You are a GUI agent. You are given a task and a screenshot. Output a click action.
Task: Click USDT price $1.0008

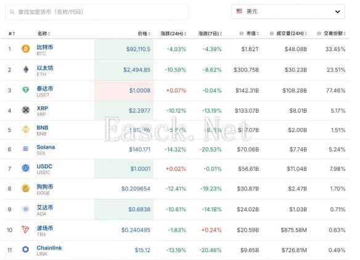pos(139,91)
